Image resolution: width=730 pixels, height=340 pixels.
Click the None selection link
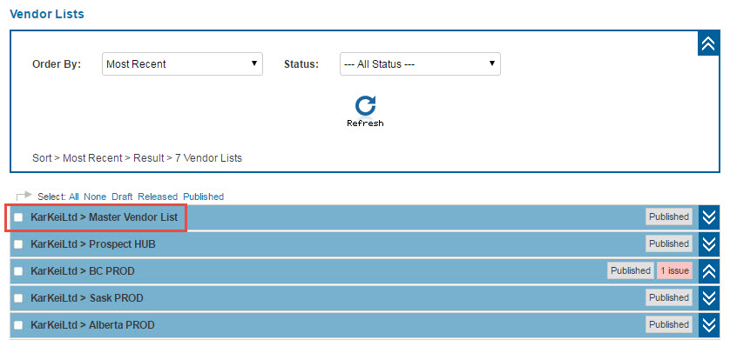coord(95,197)
